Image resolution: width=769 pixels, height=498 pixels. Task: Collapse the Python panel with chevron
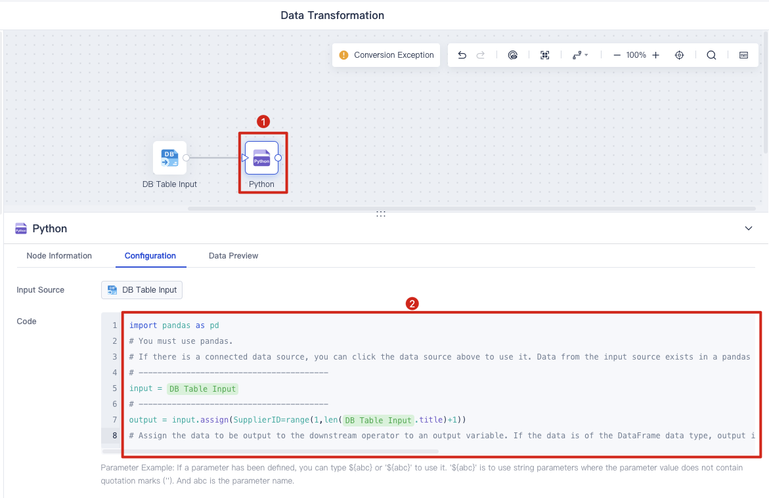[x=749, y=228]
